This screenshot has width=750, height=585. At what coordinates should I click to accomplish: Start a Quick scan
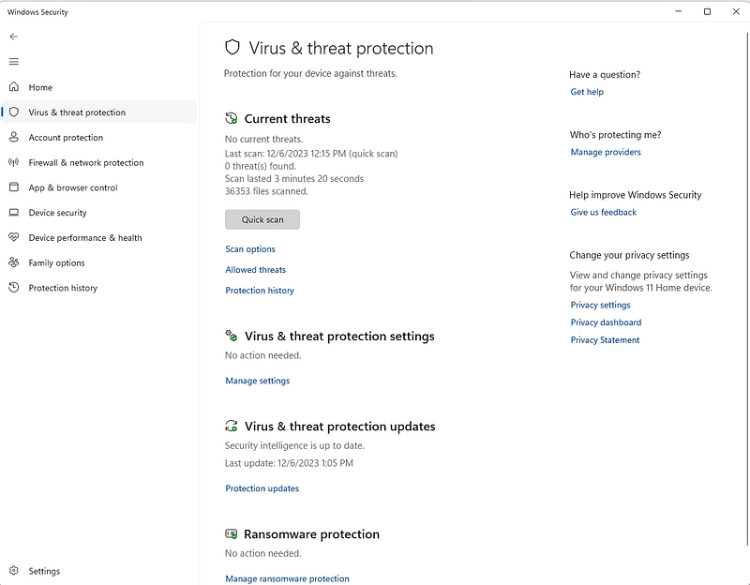coord(262,219)
